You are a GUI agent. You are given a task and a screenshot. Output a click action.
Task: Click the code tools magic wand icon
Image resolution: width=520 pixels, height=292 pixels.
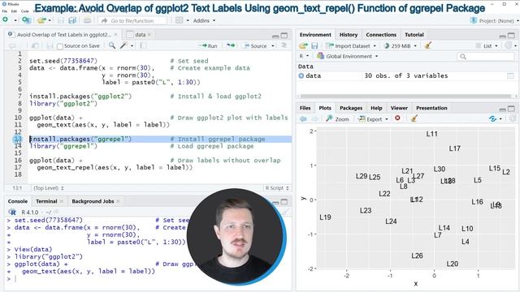[x=123, y=45]
